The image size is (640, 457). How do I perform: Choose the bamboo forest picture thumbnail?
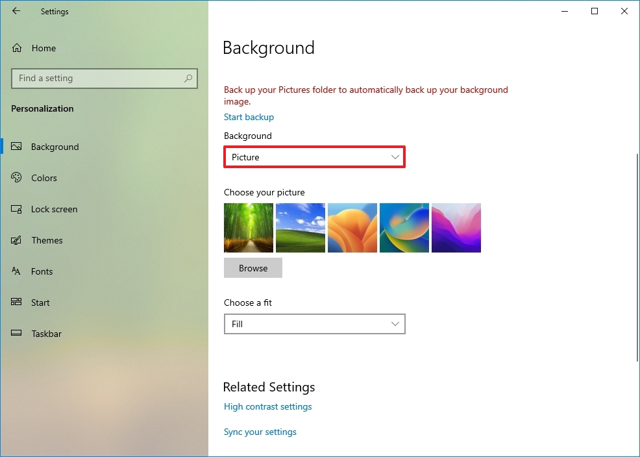(249, 228)
